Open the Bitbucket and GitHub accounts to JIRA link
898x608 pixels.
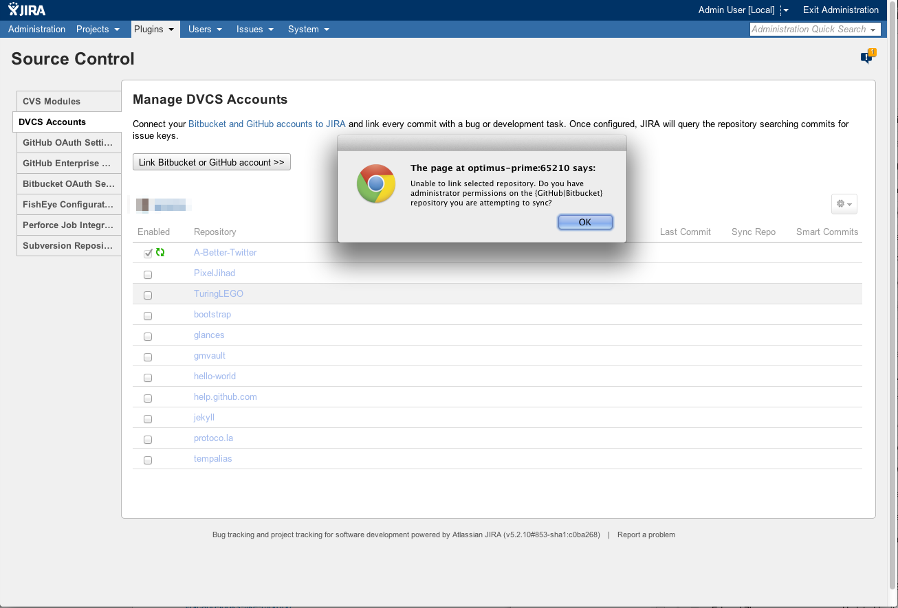[x=267, y=124]
